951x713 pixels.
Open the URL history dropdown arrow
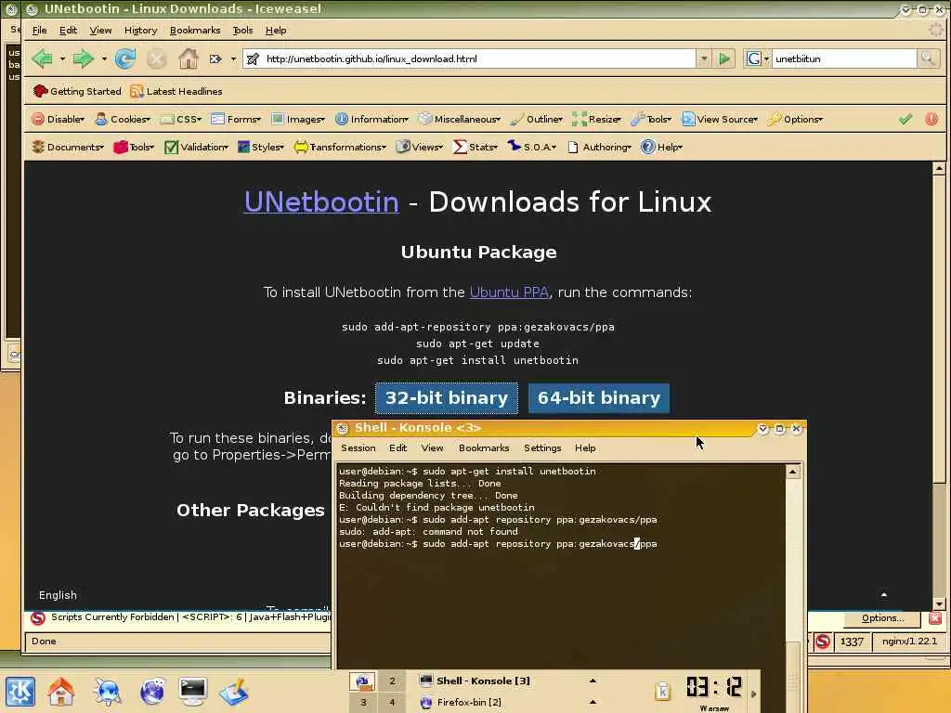pyautogui.click(x=704, y=58)
